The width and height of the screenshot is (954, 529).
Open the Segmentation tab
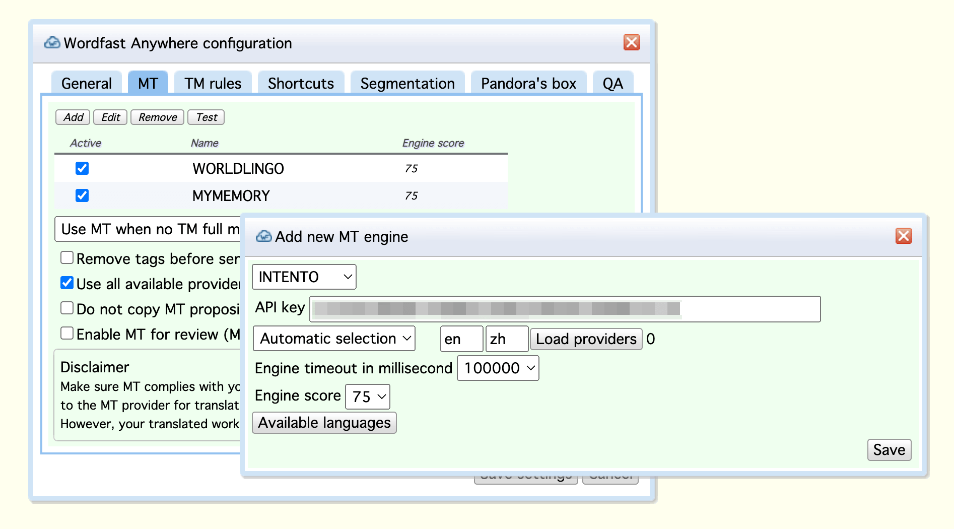click(x=407, y=83)
